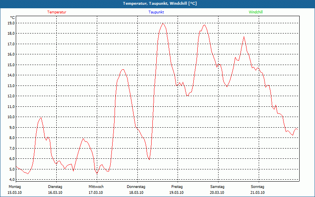The height and width of the screenshot is (197, 315).
Task: Click the 5,0 axis value
Action: tap(12, 169)
